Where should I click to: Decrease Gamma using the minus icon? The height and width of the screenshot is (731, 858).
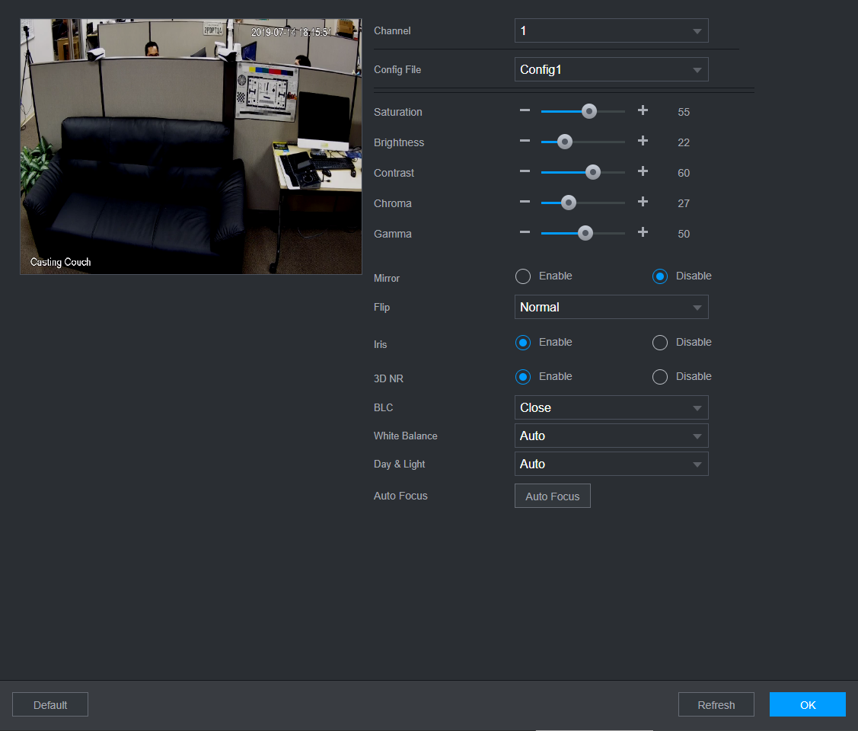coord(525,233)
